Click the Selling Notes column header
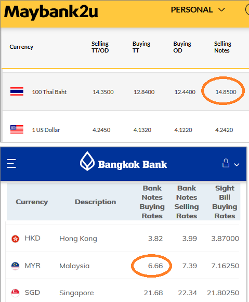Image resolution: width=249 pixels, height=302 pixels. tap(222, 47)
